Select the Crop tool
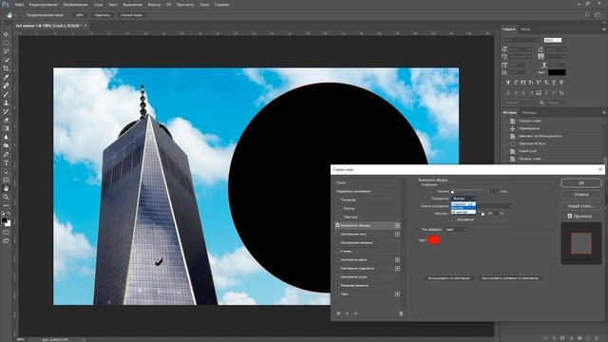 click(6, 68)
